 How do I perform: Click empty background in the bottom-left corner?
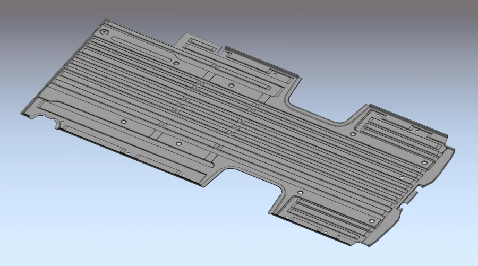[32, 239]
